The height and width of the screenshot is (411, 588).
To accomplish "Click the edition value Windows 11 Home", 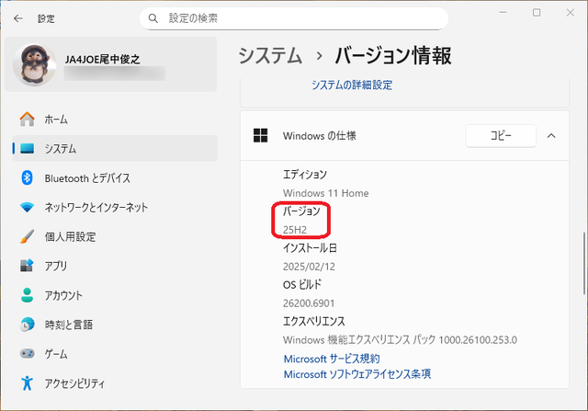I will (325, 193).
